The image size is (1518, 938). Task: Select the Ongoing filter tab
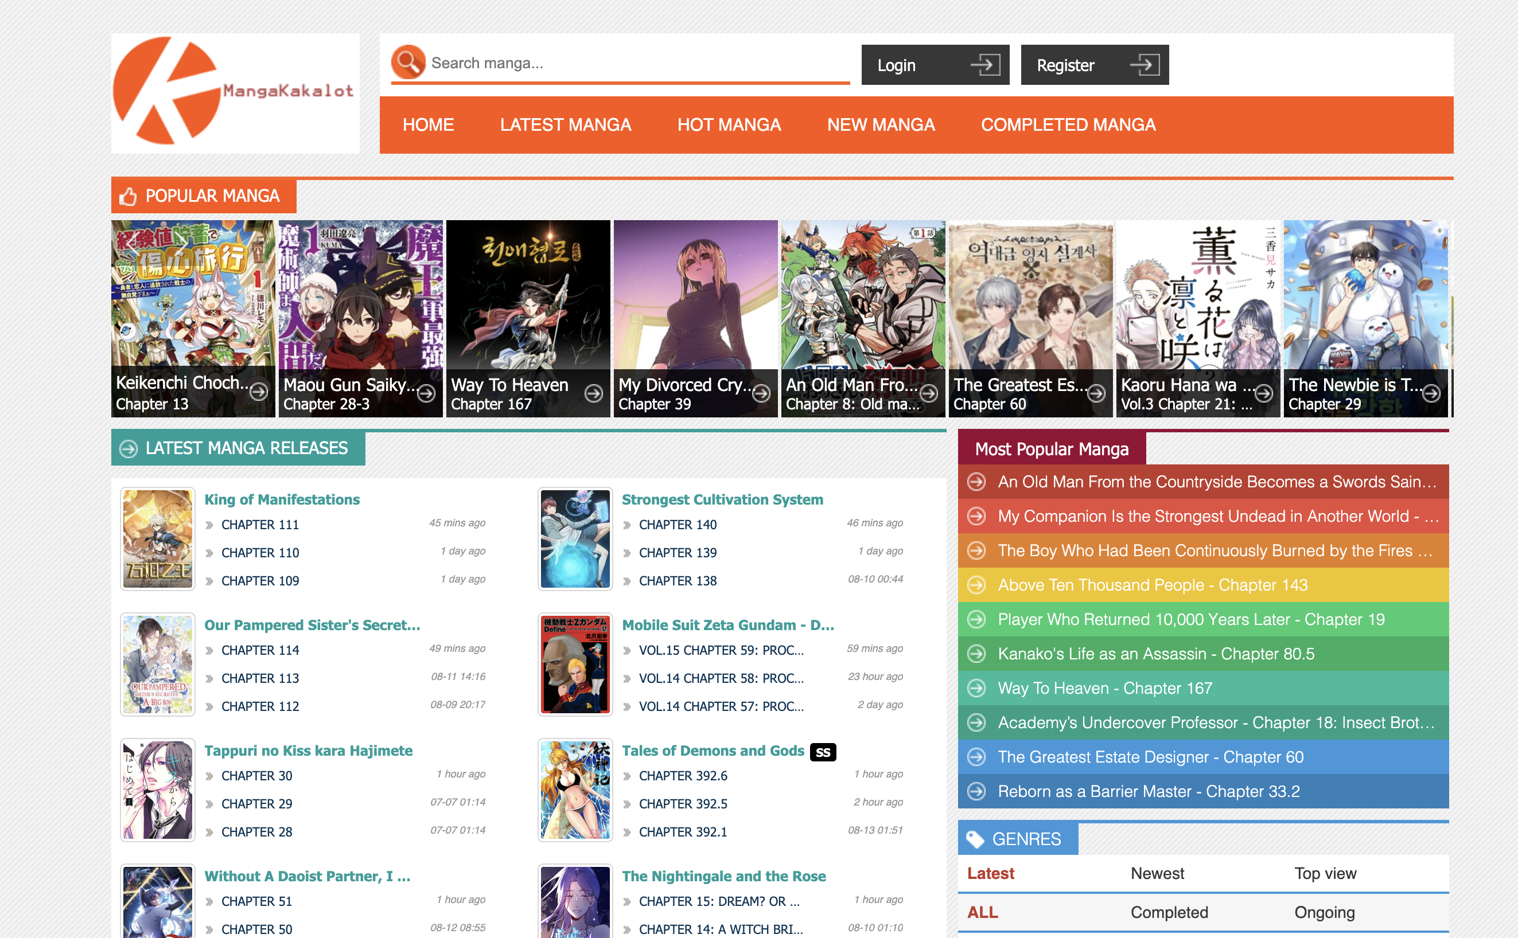coord(1324,912)
